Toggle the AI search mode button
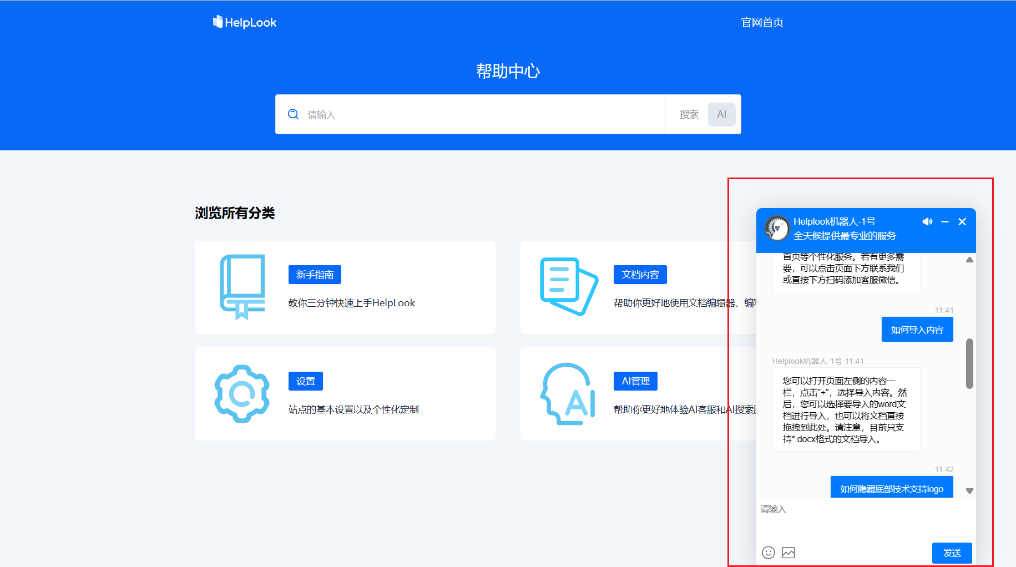Image resolution: width=1016 pixels, height=567 pixels. (721, 114)
